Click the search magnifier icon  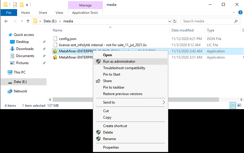236,21
